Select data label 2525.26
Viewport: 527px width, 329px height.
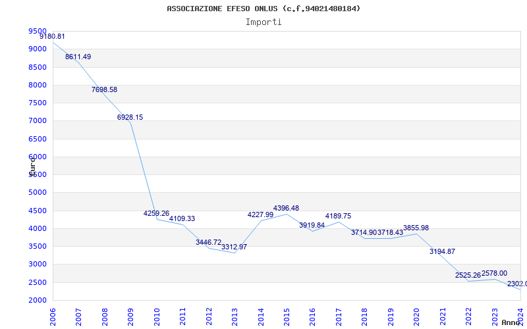tap(468, 275)
